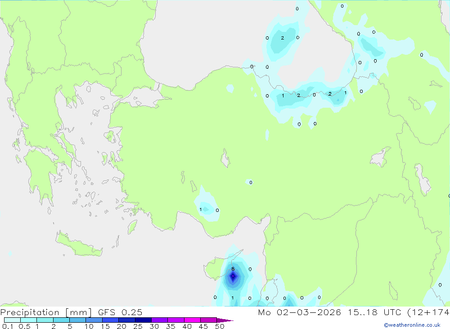Select the 5–10 mm legend color swatch

[77, 320]
